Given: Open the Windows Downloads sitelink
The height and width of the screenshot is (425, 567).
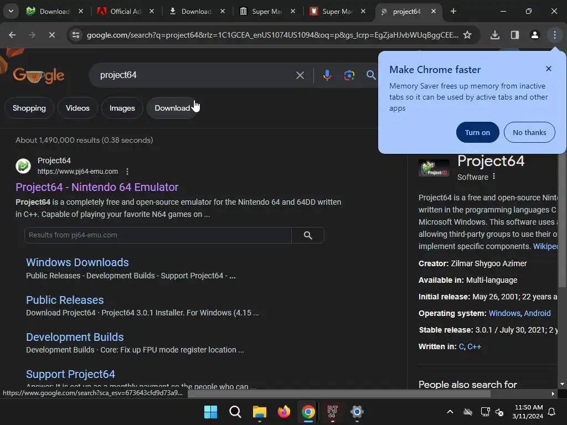Looking at the screenshot, I should tap(78, 262).
